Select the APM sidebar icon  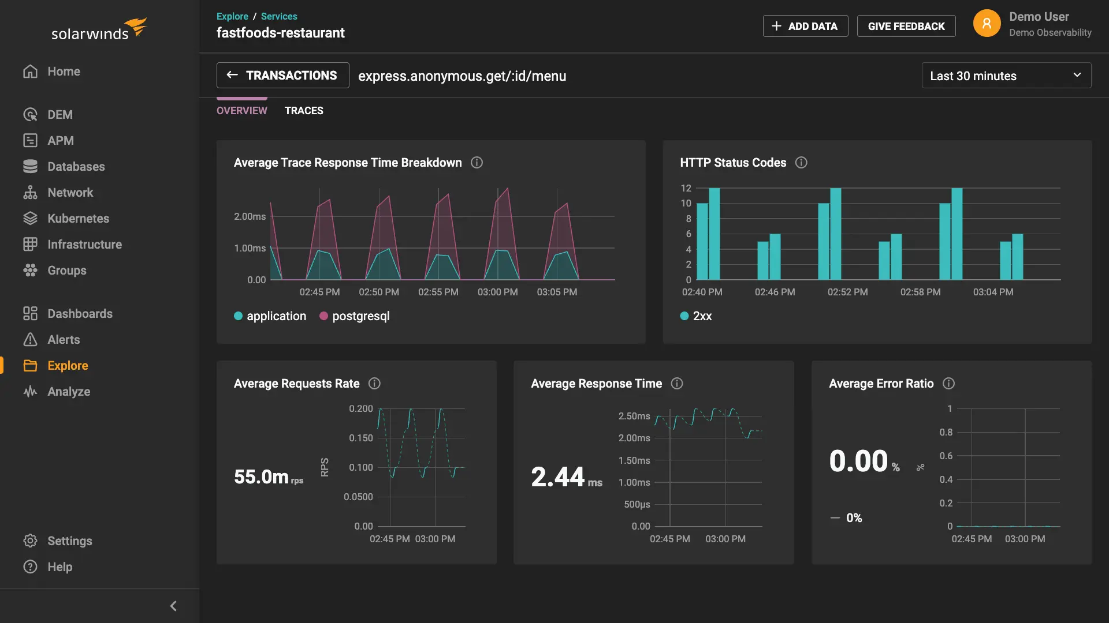click(60, 140)
